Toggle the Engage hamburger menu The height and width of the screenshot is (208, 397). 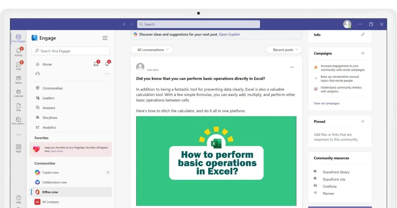click(105, 38)
